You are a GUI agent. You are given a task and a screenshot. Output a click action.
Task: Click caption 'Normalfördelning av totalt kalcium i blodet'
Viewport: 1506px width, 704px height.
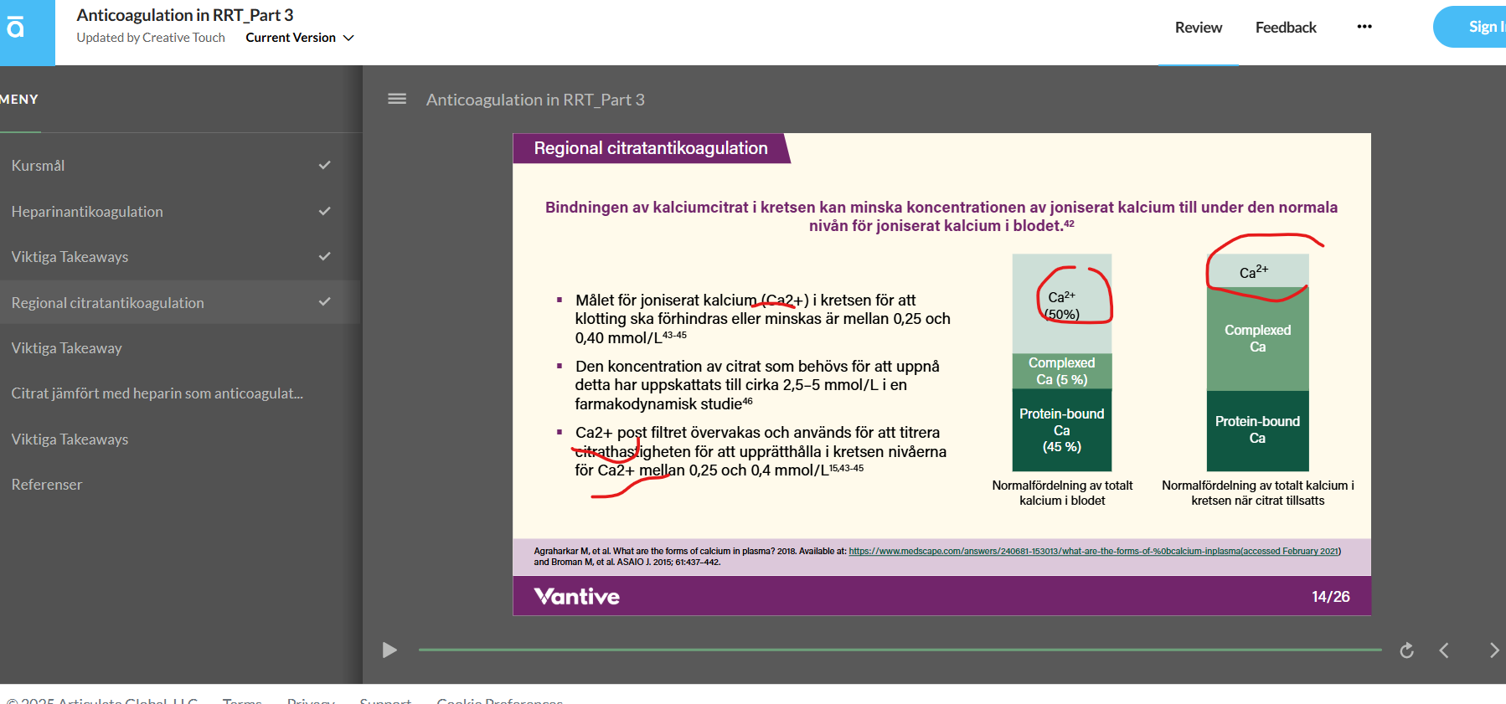[1062, 493]
